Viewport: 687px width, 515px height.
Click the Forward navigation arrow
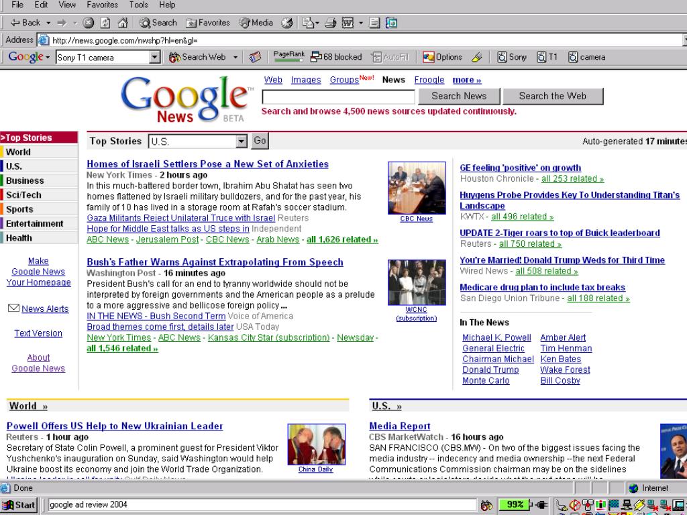[62, 23]
